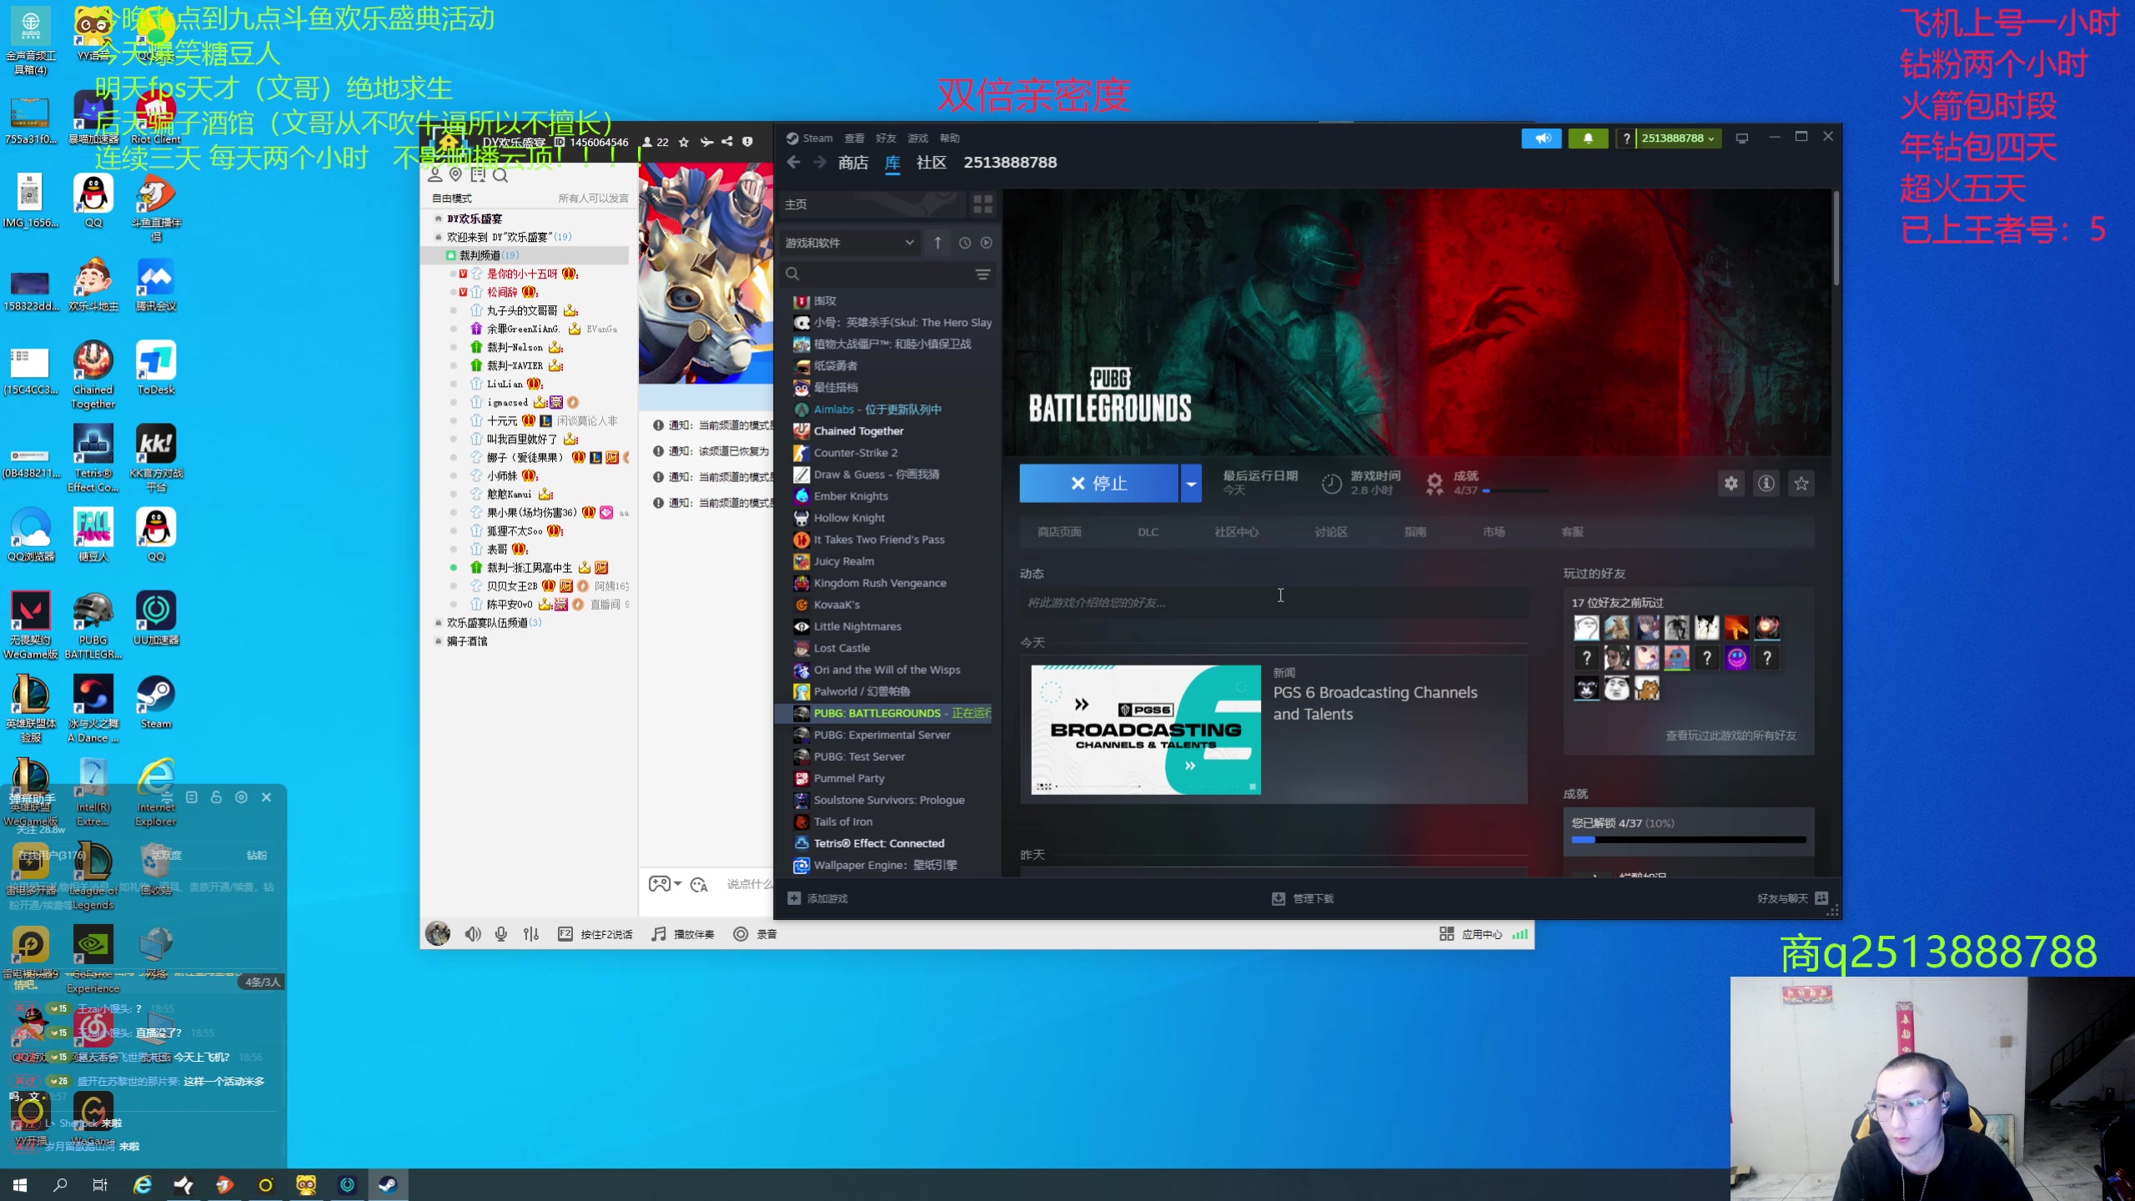The height and width of the screenshot is (1201, 2135).
Task: Open Windows taskbar search
Action: tap(60, 1184)
